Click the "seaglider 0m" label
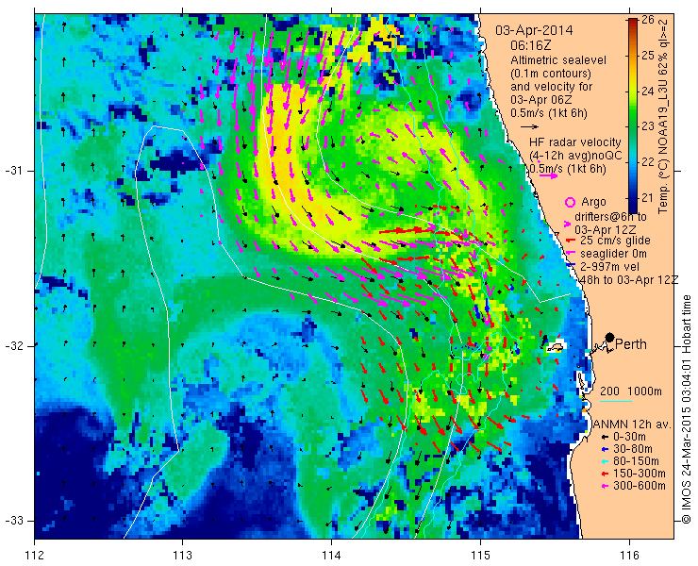 click(x=613, y=254)
